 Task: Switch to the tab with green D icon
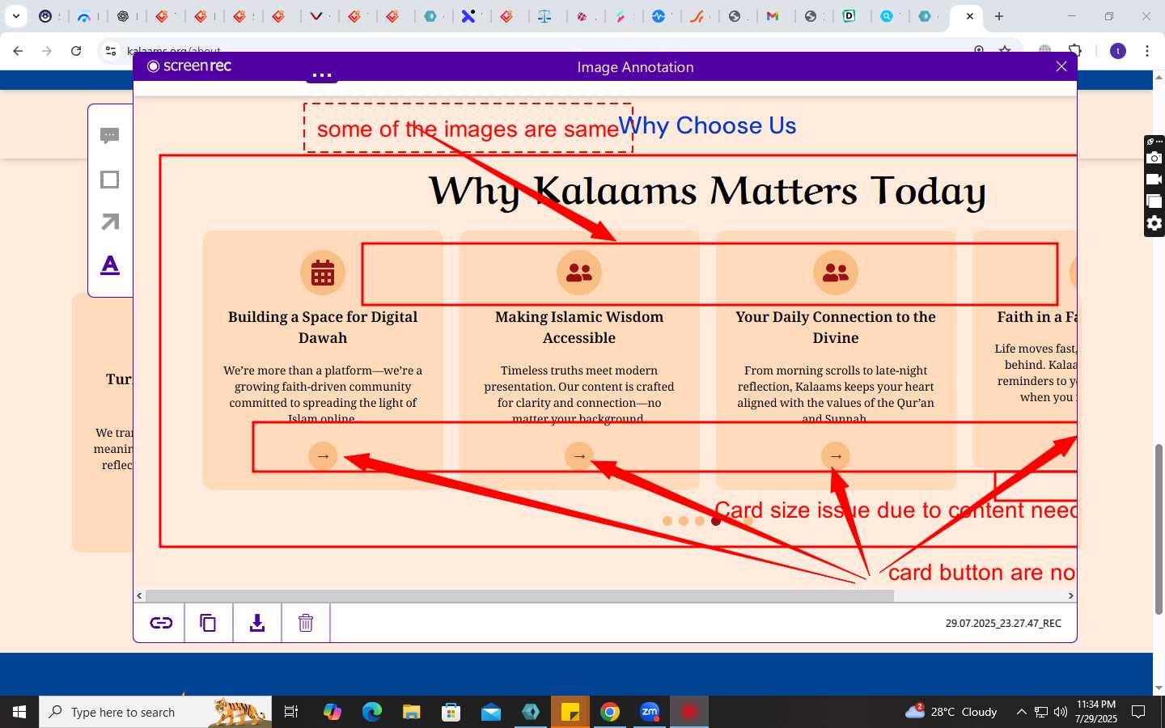[x=849, y=16]
